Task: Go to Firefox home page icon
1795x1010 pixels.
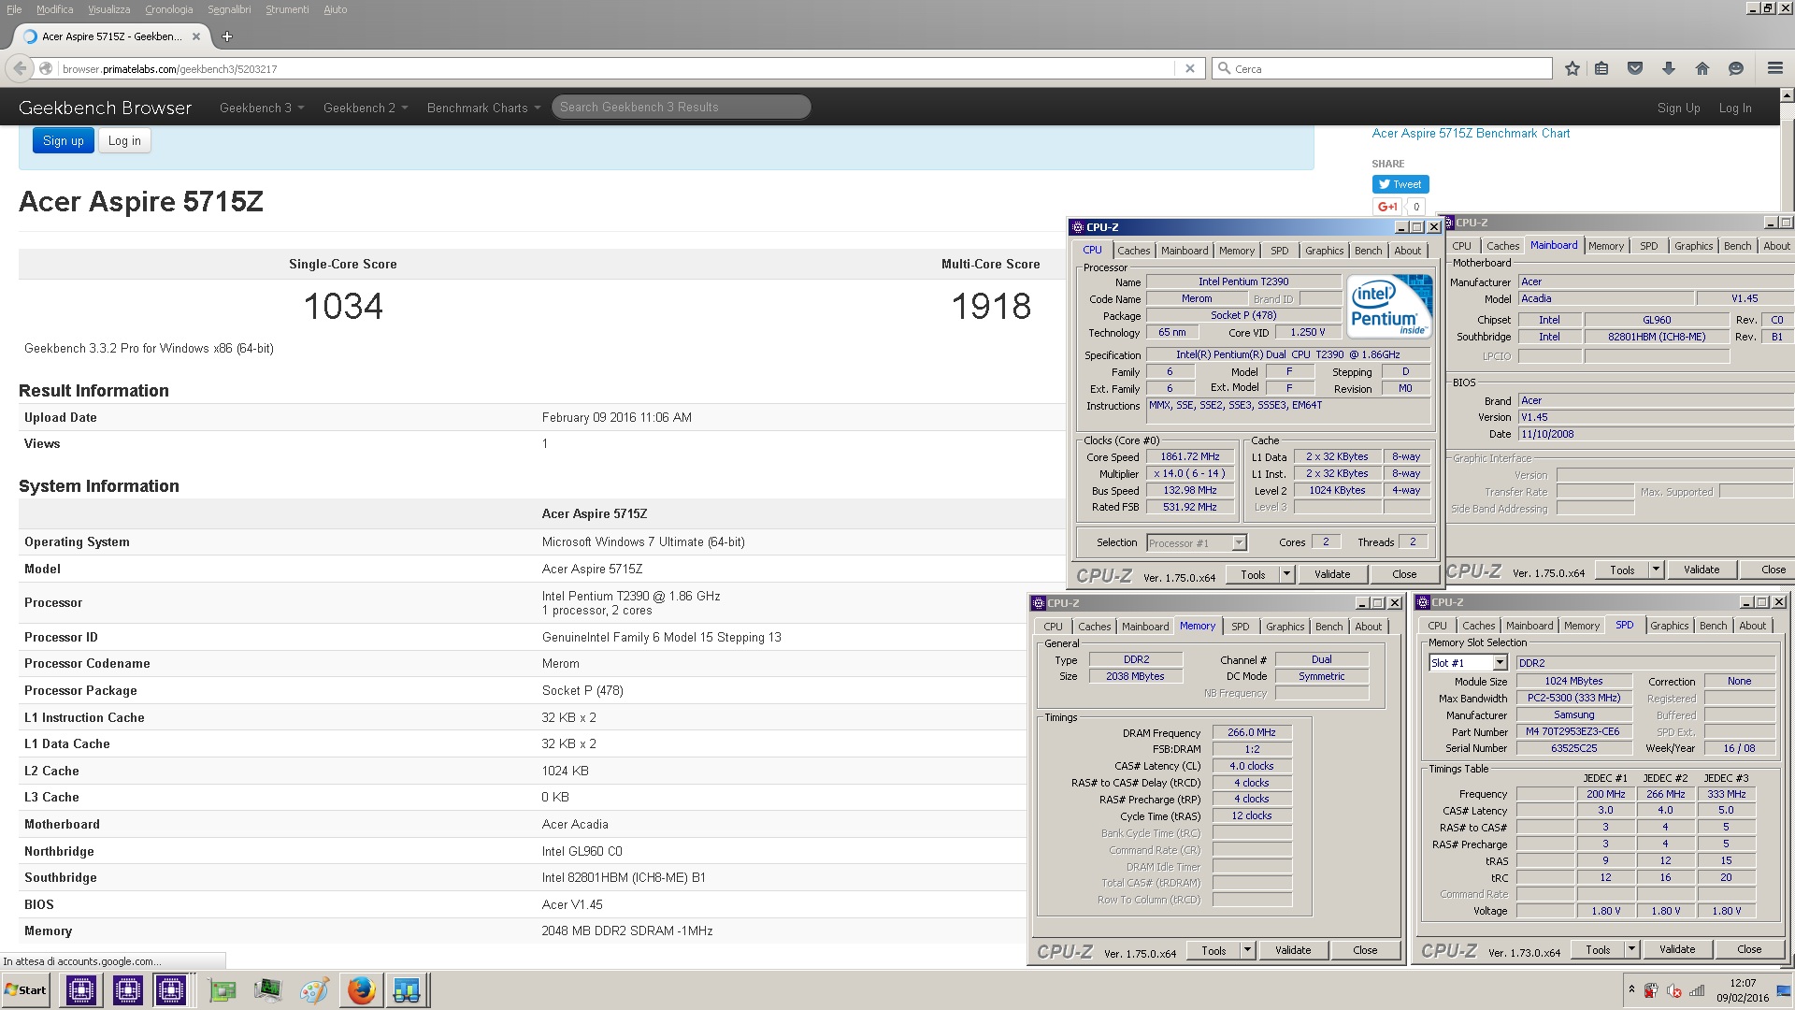Action: 1702,68
